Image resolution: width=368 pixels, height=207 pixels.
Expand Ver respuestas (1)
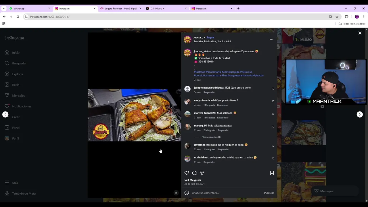[211, 137]
